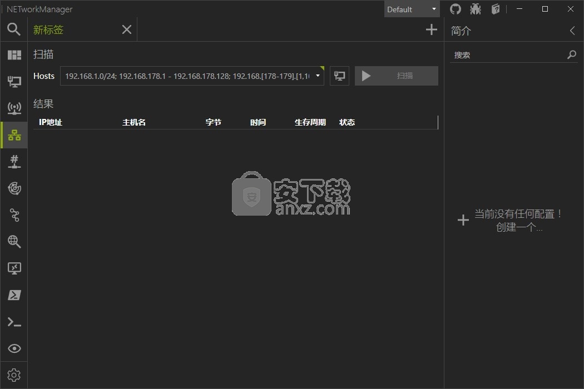The height and width of the screenshot is (389, 584).
Task: Maximize the NETworkManager window
Action: [545, 9]
